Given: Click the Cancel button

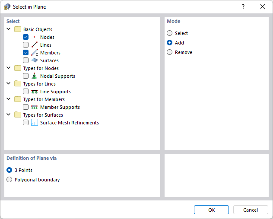Looking at the screenshot, I should (x=251, y=210).
